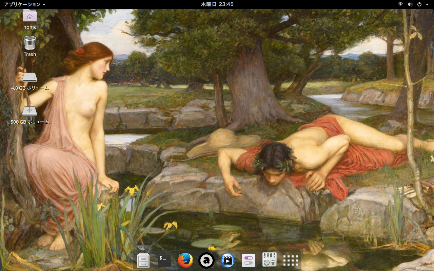
Task: Open the Trash on the desktop
Action: coord(30,43)
